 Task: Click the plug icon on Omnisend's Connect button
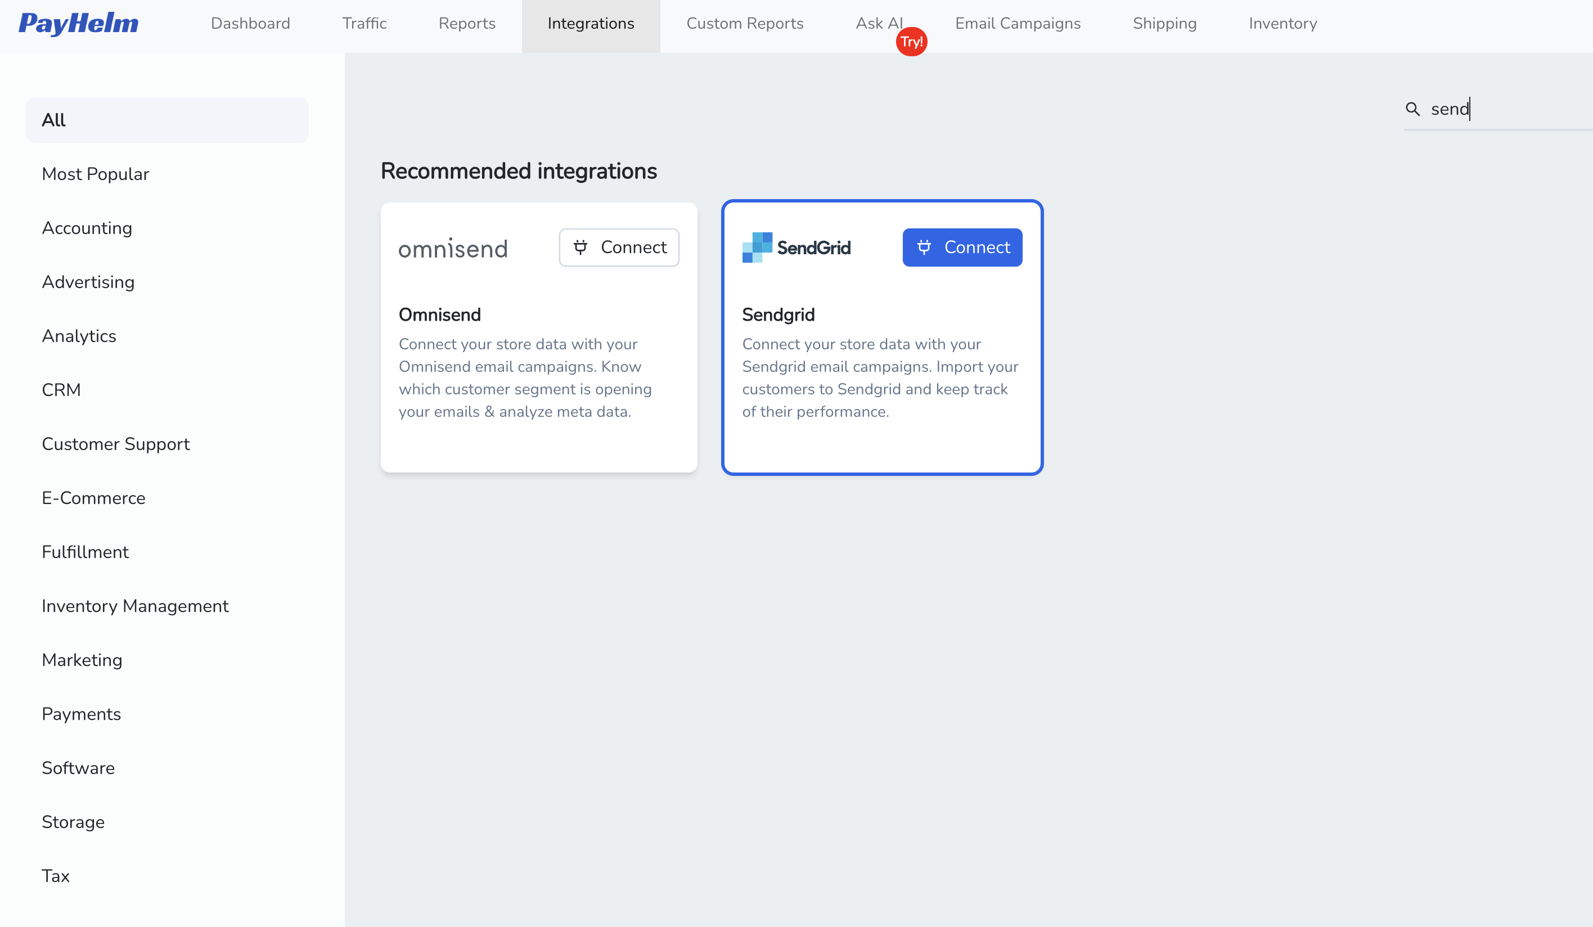[582, 247]
